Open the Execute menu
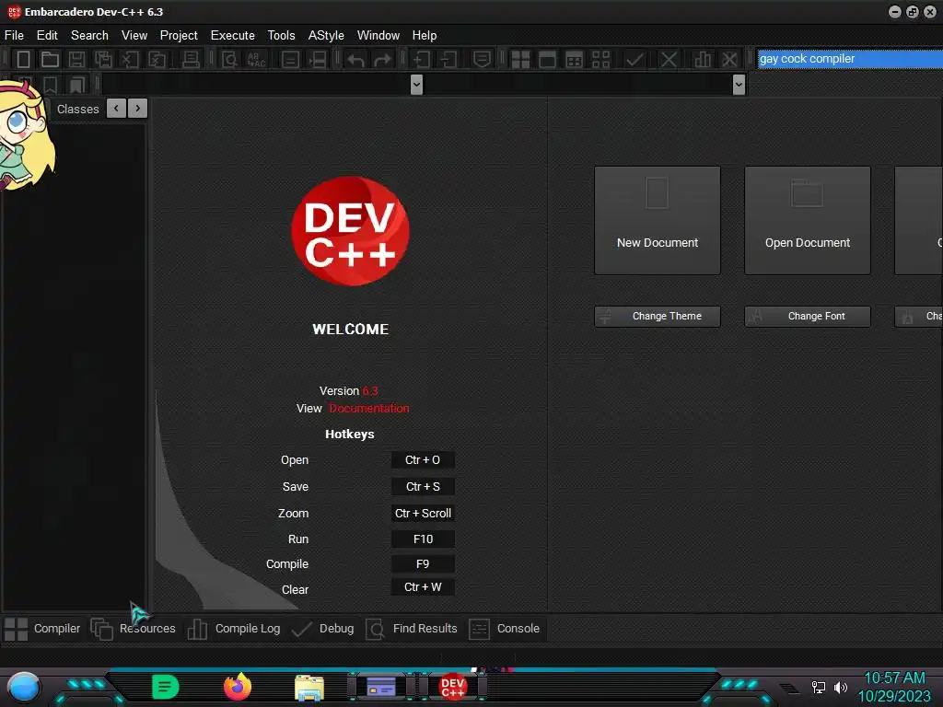The height and width of the screenshot is (707, 943). click(233, 36)
